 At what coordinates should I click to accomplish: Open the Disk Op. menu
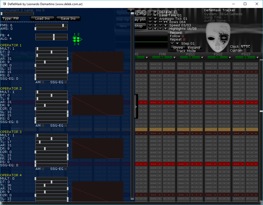(123, 20)
